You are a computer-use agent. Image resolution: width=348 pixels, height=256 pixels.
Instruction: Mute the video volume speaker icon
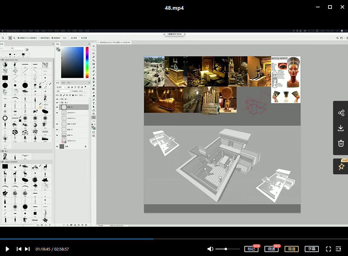210,249
